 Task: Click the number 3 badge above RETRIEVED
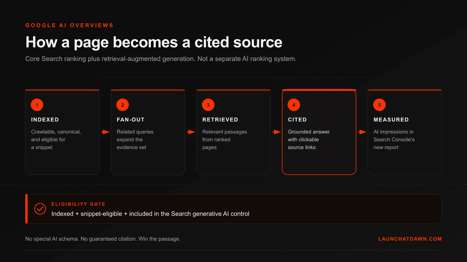pyautogui.click(x=208, y=105)
